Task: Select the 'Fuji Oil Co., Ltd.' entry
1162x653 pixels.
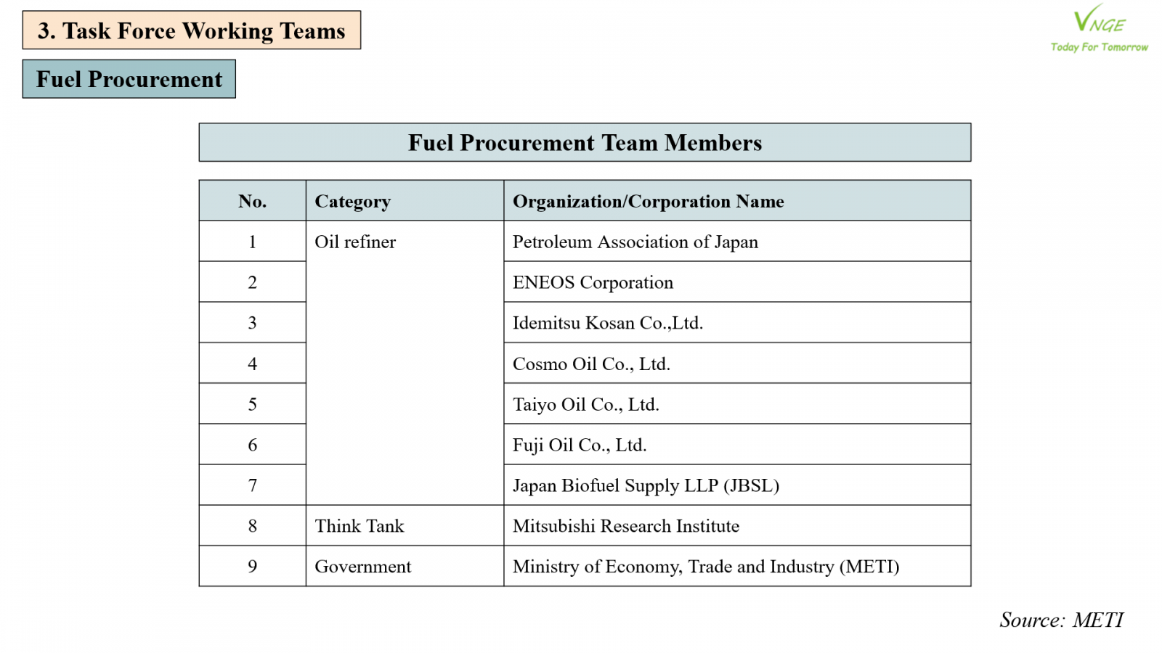Action: coord(580,445)
